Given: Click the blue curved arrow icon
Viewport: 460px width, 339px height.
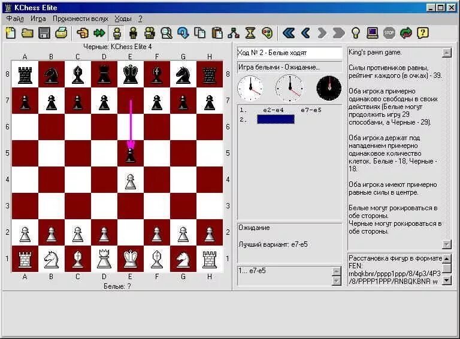Looking at the screenshot, I should 183,33.
